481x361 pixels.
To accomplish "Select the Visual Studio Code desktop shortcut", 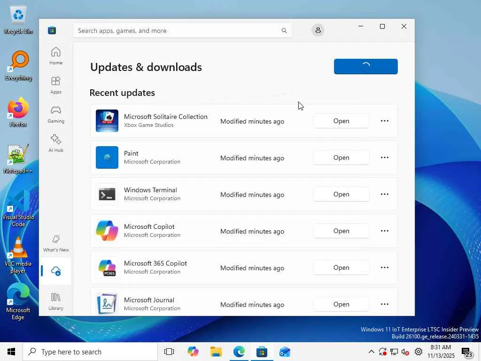I will click(18, 209).
